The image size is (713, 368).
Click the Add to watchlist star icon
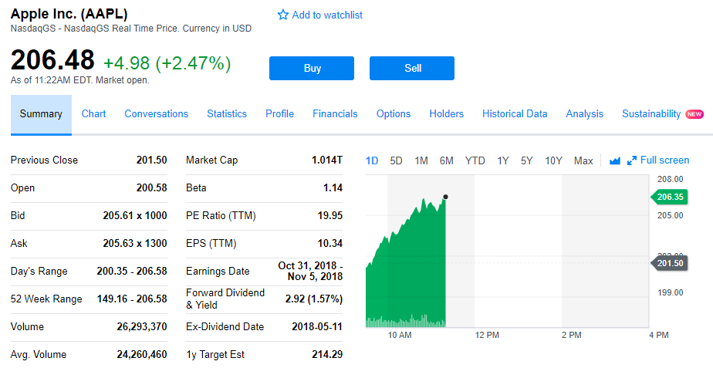coord(282,15)
